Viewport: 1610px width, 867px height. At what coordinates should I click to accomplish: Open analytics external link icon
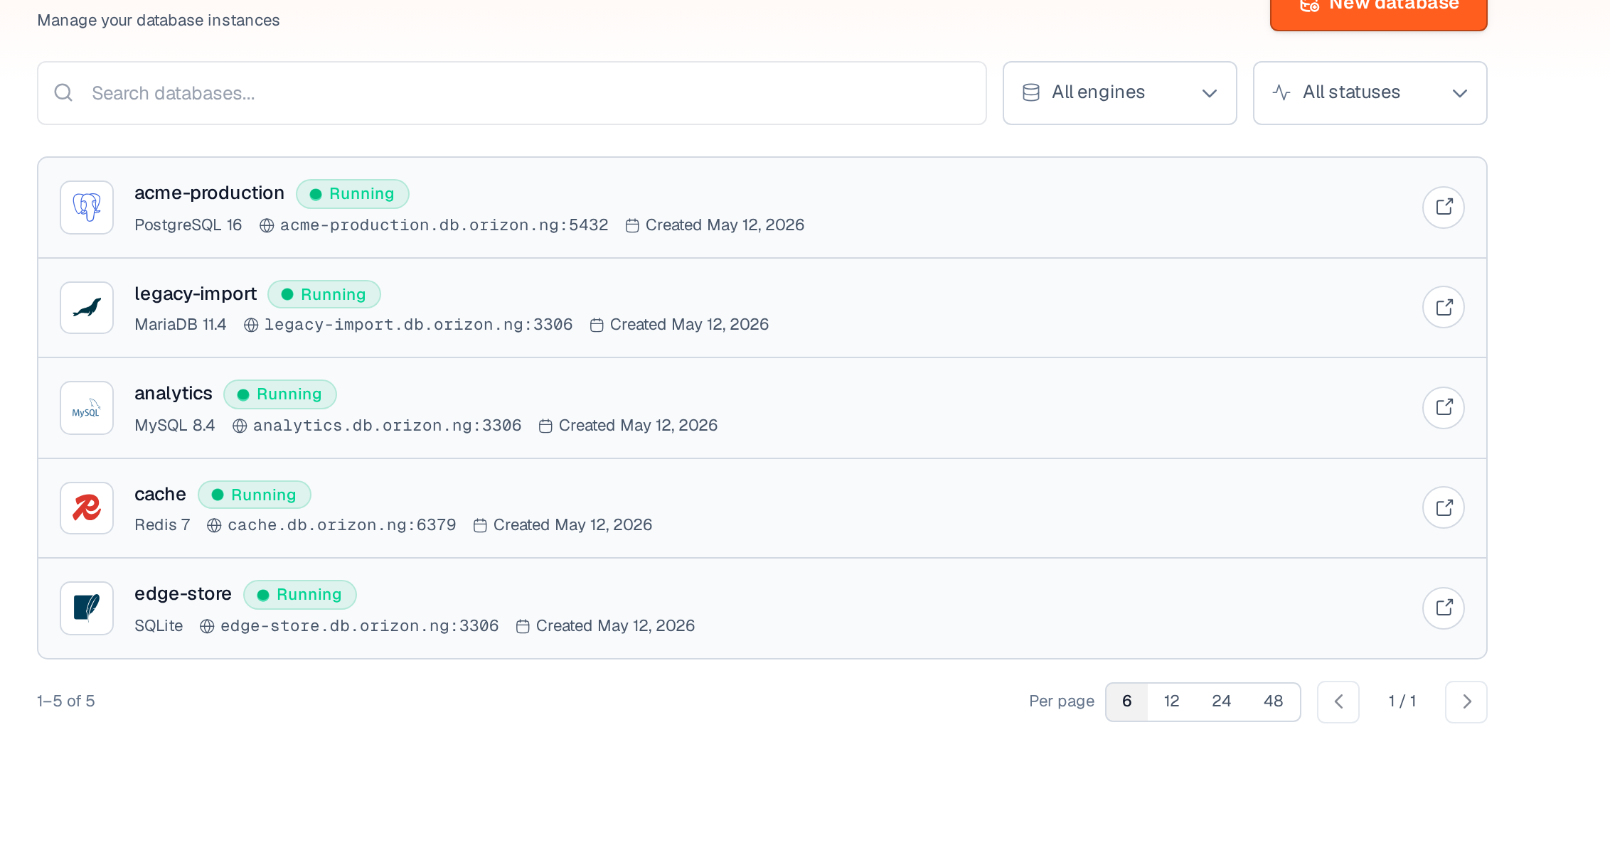click(x=1443, y=408)
